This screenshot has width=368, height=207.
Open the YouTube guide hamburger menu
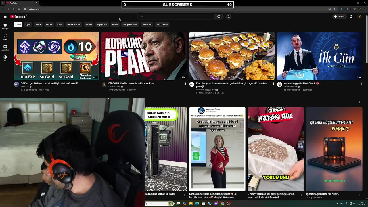click(x=5, y=16)
